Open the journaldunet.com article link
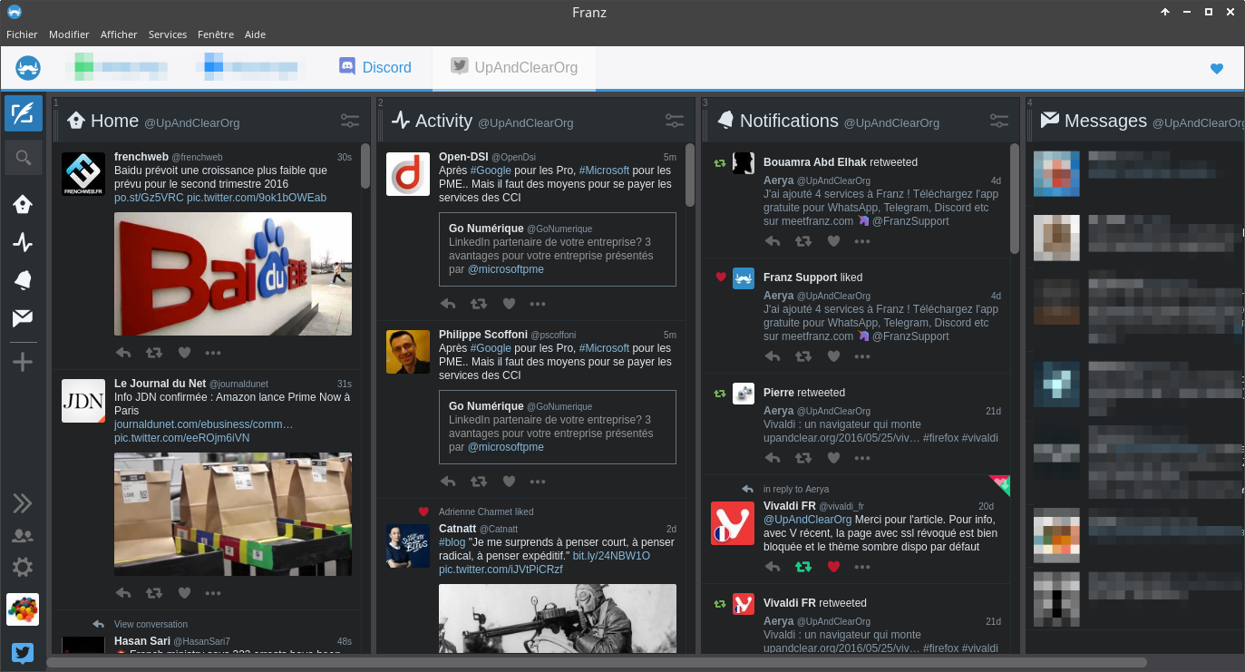This screenshot has width=1245, height=672. coord(204,424)
